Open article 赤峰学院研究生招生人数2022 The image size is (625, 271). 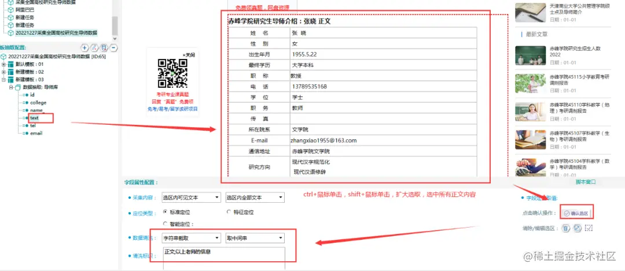click(x=575, y=51)
